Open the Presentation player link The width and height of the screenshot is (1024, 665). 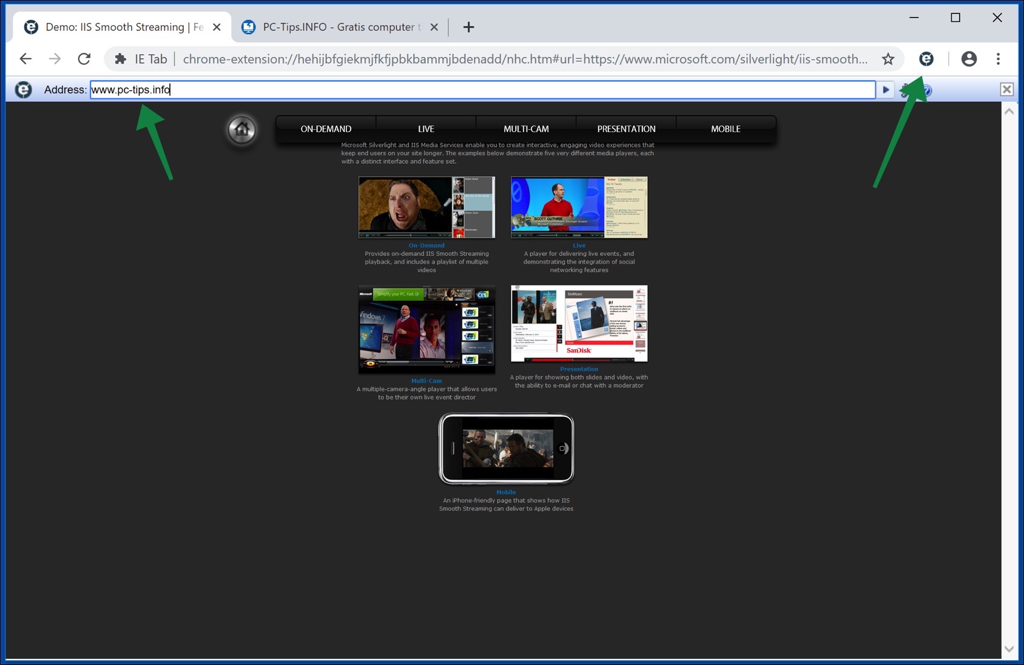579,369
